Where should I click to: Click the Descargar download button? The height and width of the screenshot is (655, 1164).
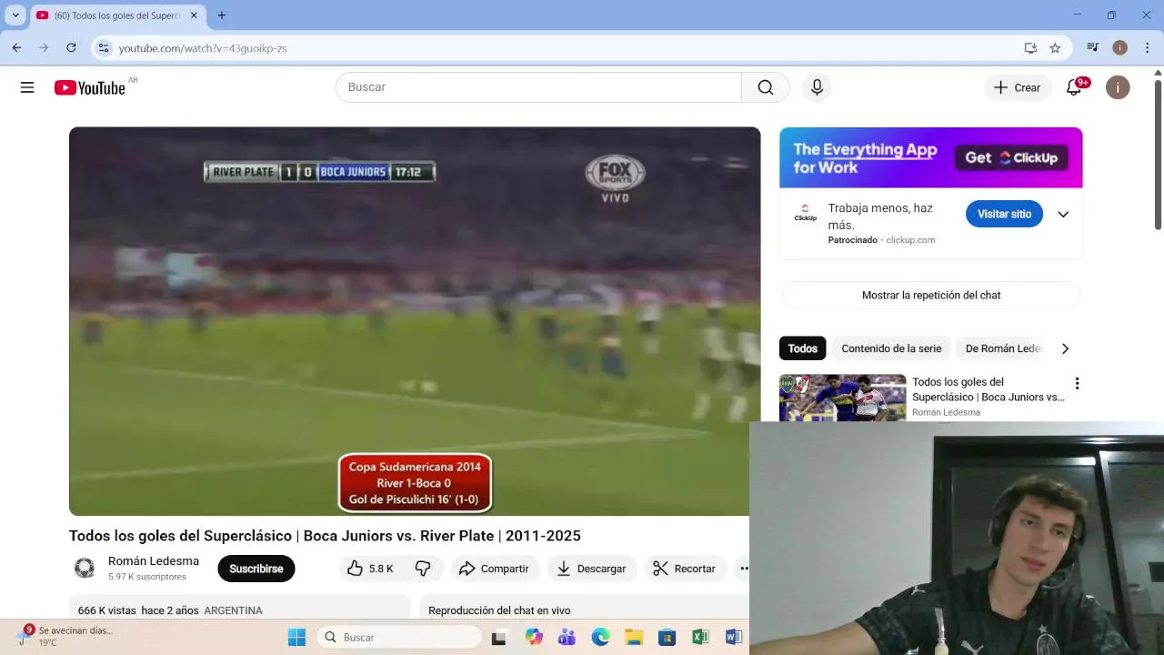coord(591,569)
